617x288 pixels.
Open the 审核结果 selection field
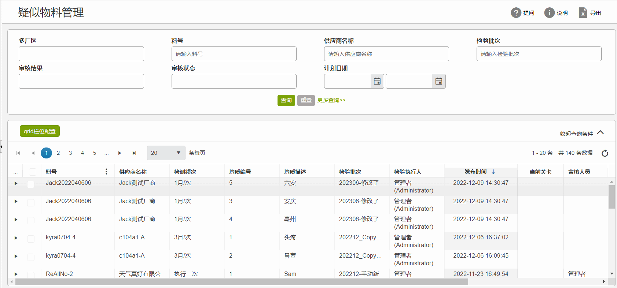click(x=81, y=81)
